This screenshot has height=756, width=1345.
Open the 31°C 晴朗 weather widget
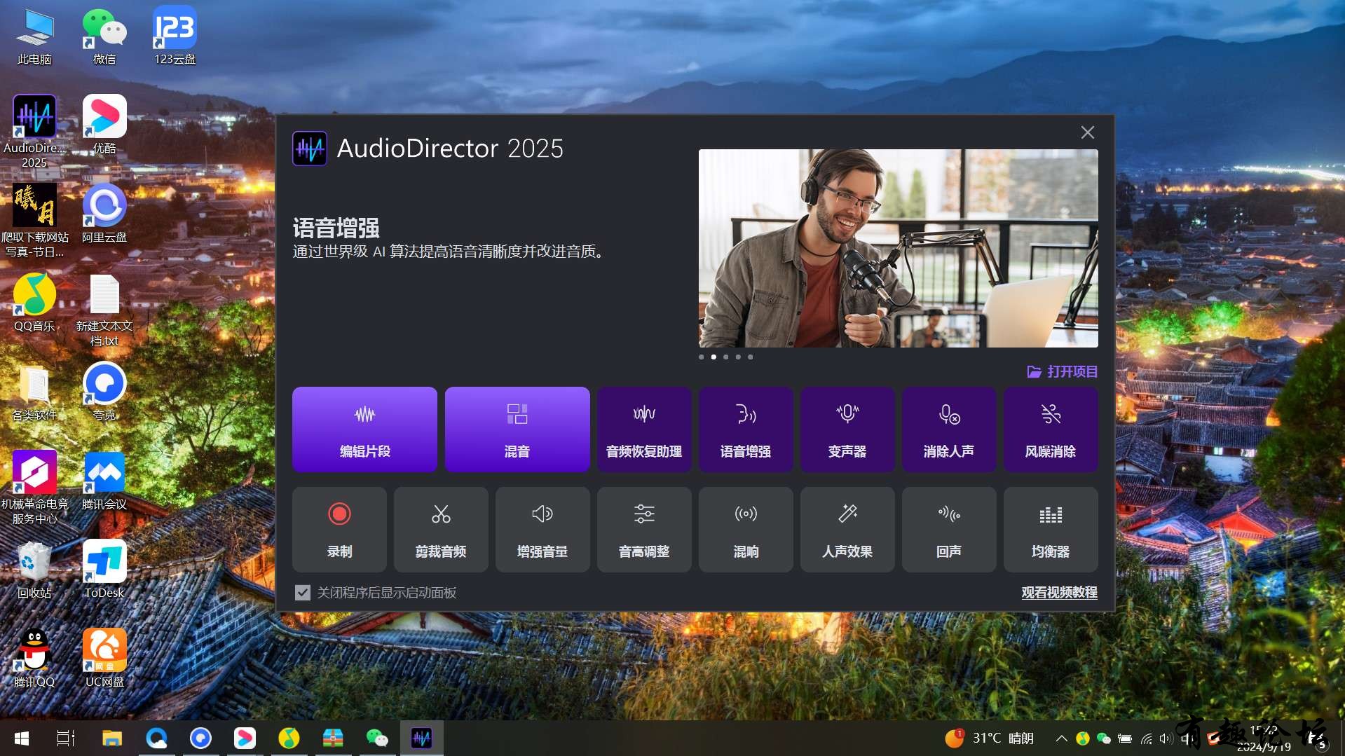(989, 738)
